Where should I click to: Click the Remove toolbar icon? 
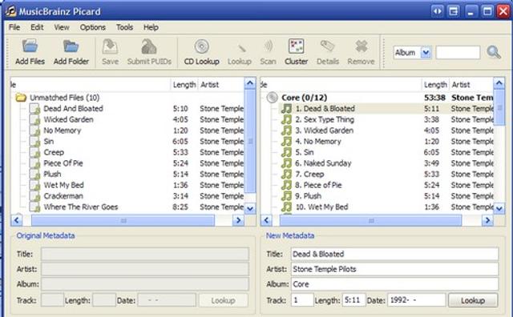pos(362,46)
